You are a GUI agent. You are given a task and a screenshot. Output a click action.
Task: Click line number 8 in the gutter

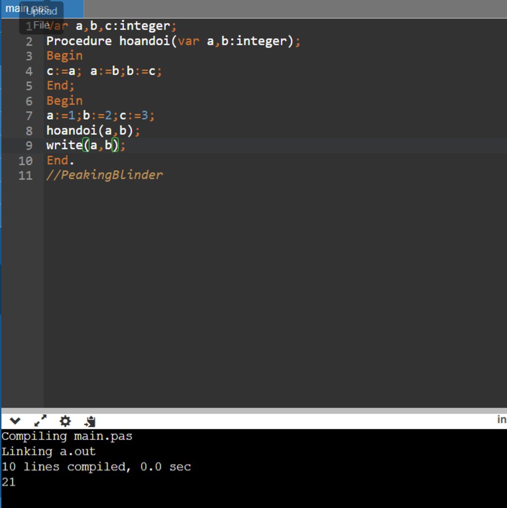coord(29,131)
